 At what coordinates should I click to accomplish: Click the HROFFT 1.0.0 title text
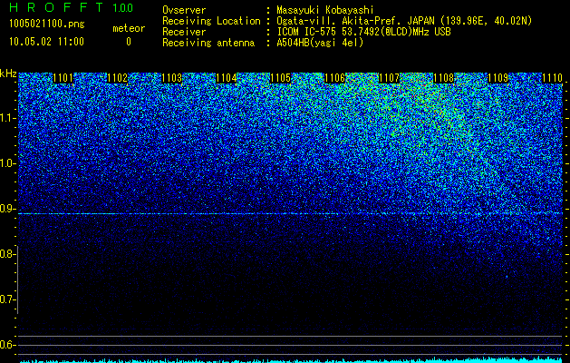coord(72,7)
